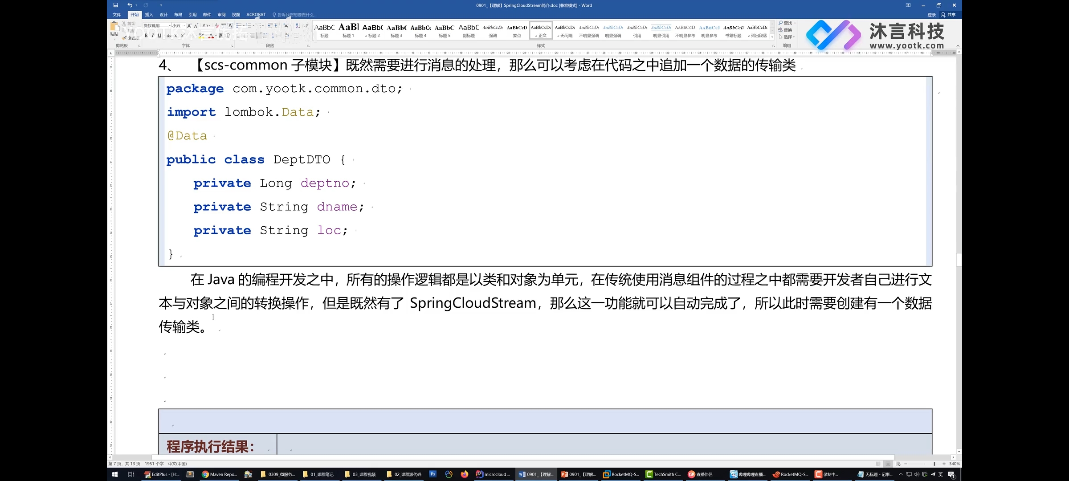Click the Increase Indent icon
This screenshot has height=481, width=1069.
(x=276, y=26)
